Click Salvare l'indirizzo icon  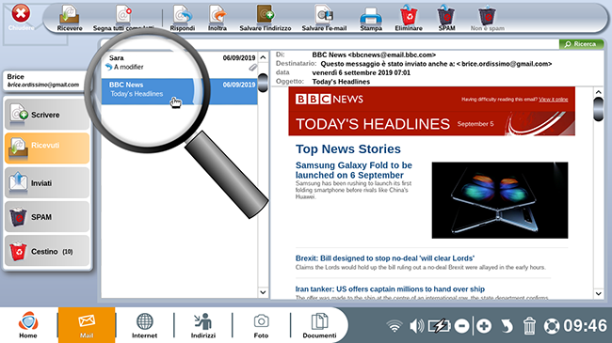[x=266, y=18]
